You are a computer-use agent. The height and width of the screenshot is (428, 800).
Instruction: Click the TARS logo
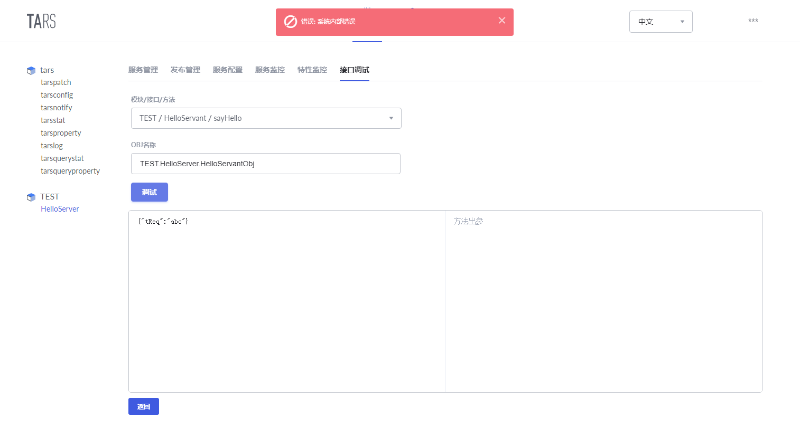[x=41, y=21]
